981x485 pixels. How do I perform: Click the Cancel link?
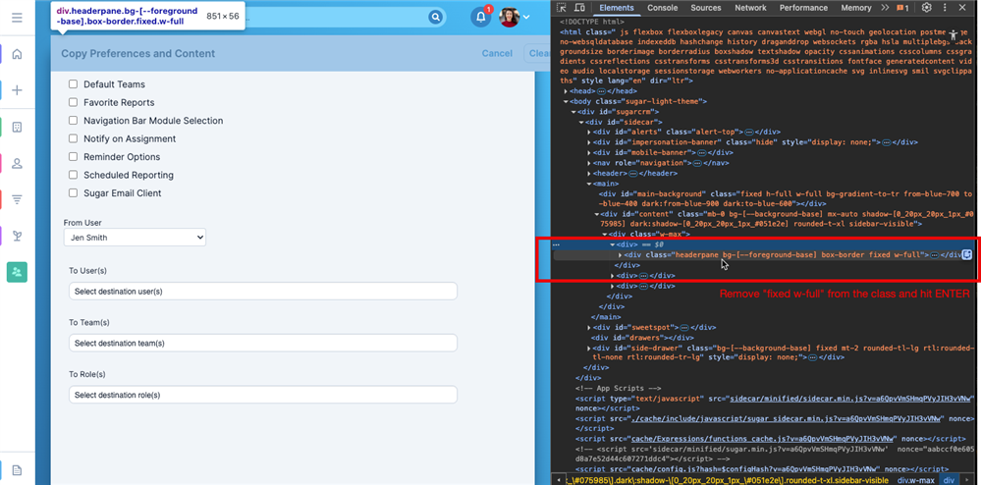pyautogui.click(x=497, y=54)
